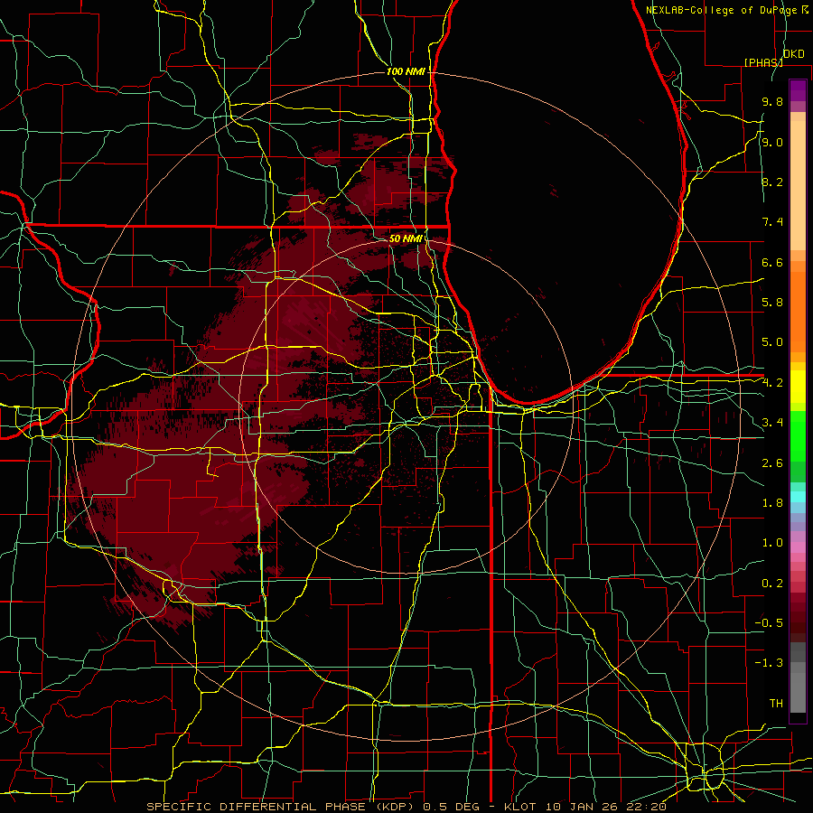Click the -0.5 scale value
Image resolution: width=813 pixels, height=813 pixels.
coord(769,623)
